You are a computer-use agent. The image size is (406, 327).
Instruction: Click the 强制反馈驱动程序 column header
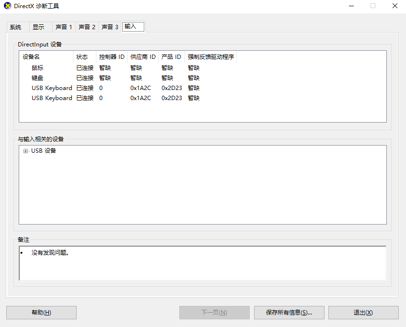[x=210, y=57]
